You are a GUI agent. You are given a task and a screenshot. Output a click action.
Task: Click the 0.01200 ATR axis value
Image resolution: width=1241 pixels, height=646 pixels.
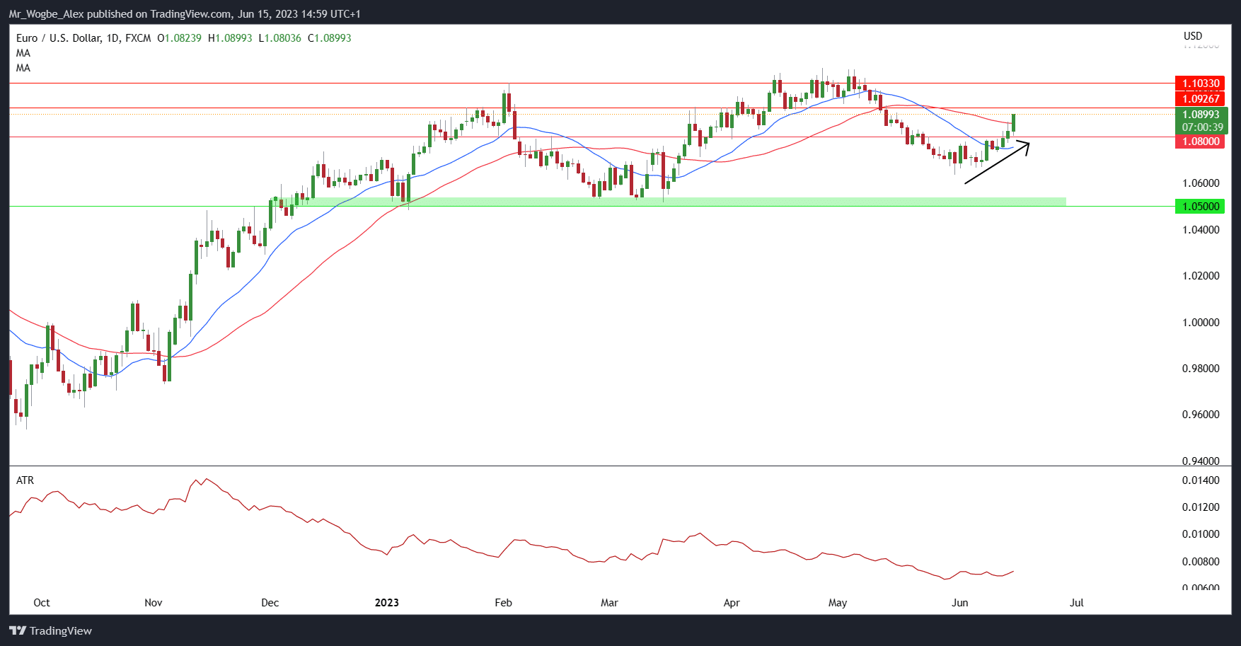1201,507
